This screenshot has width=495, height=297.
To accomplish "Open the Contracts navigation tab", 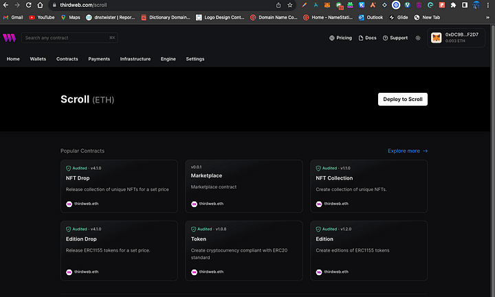I will 67,59.
